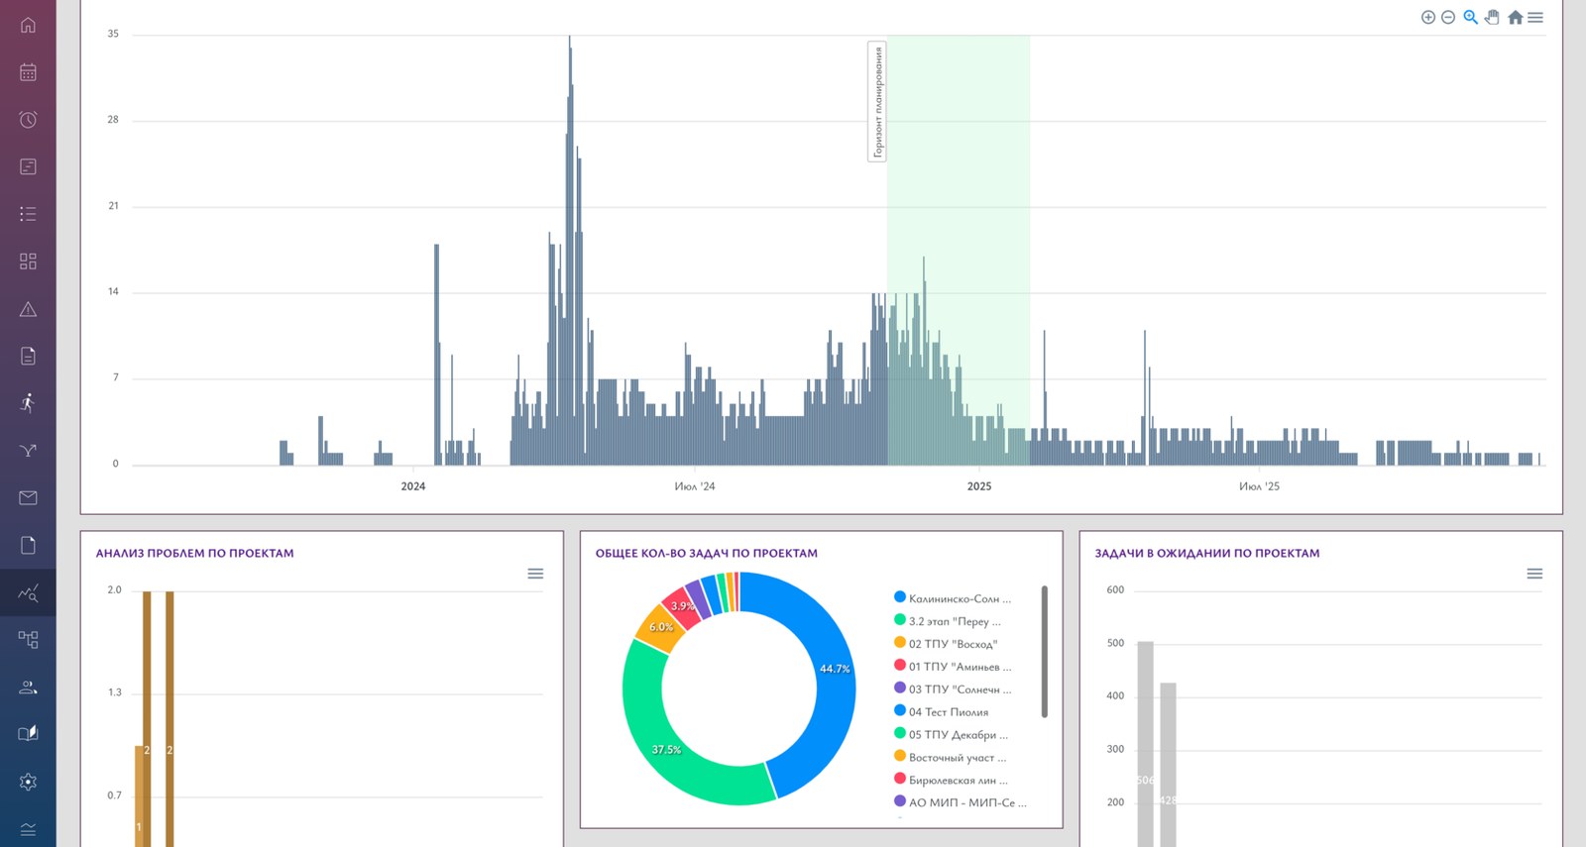Image resolution: width=1586 pixels, height=847 pixels.
Task: Toggle legend item 04 Тест Пиолия
Action: click(x=941, y=712)
